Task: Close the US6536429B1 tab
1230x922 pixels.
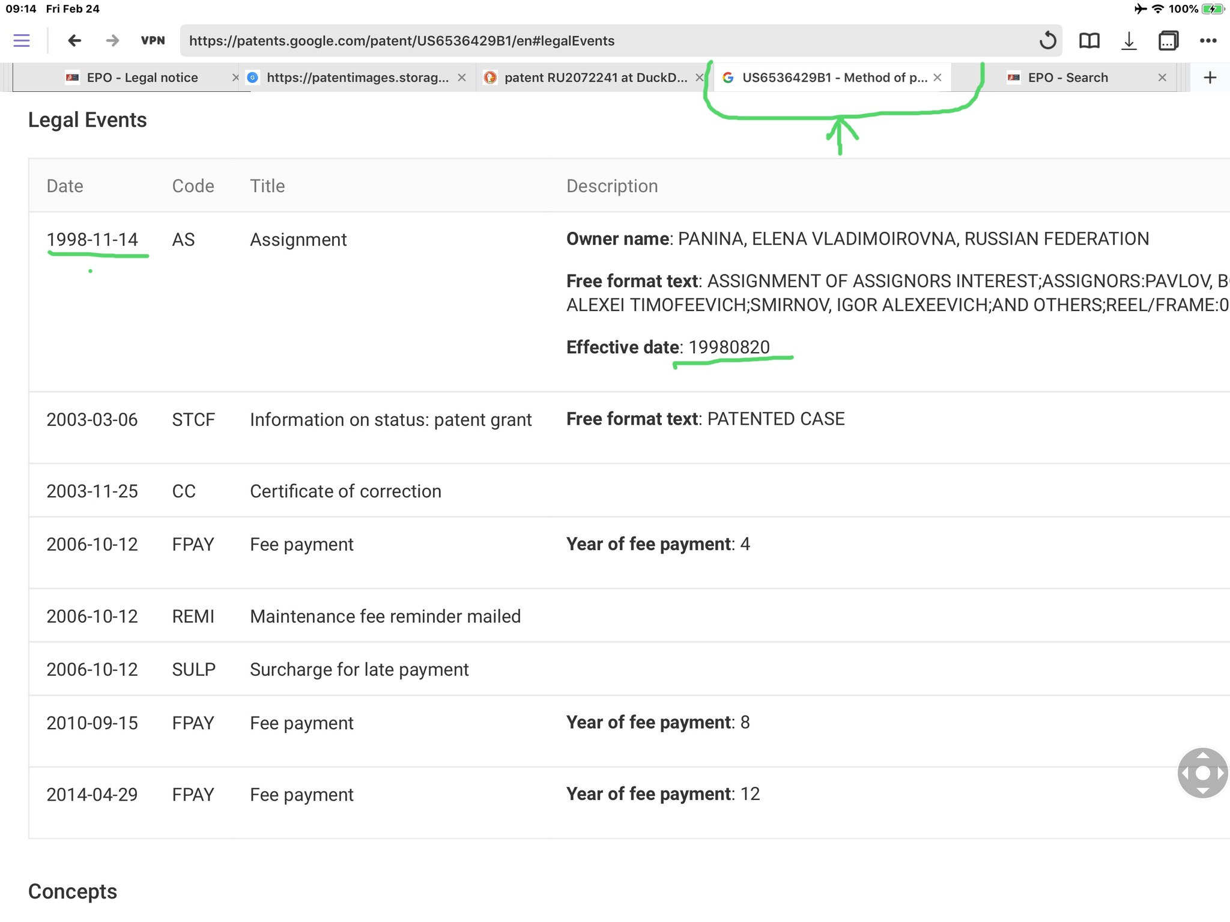Action: click(938, 77)
